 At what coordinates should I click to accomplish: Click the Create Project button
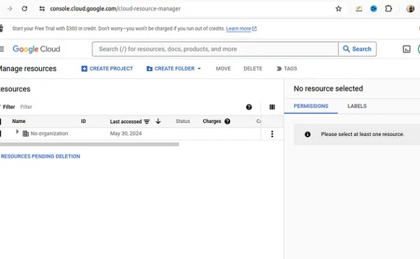pos(107,69)
